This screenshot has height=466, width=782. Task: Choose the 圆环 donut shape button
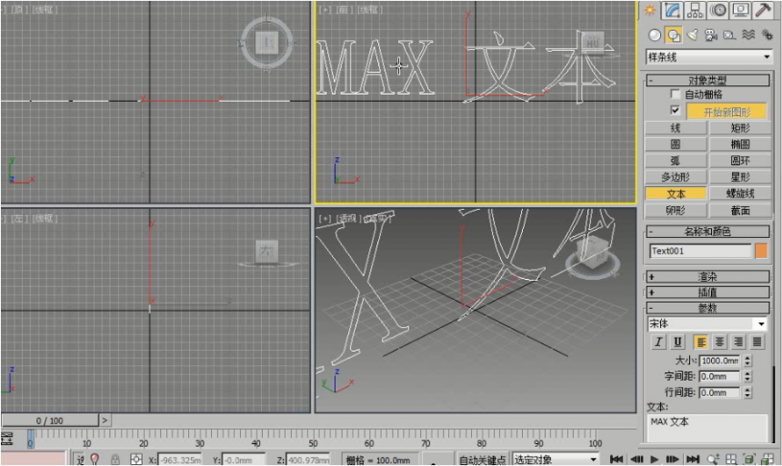[740, 161]
